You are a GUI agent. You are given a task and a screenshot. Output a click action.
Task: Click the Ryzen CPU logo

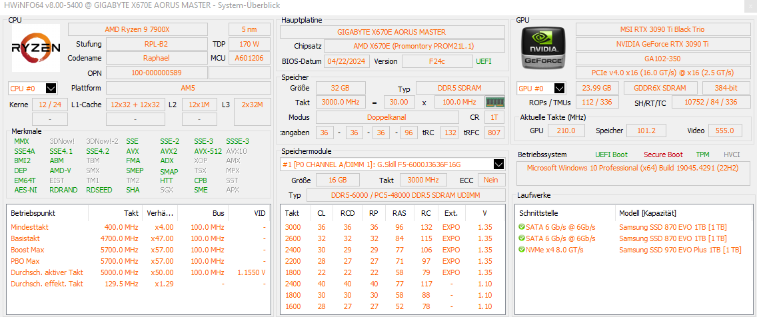(x=36, y=48)
